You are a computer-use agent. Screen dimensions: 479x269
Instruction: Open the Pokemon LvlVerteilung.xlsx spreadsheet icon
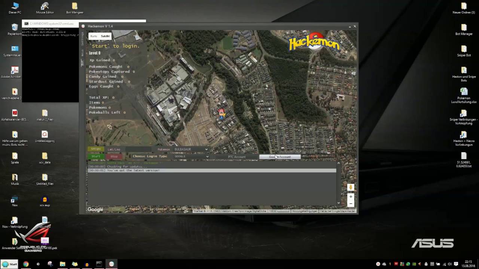click(x=464, y=96)
